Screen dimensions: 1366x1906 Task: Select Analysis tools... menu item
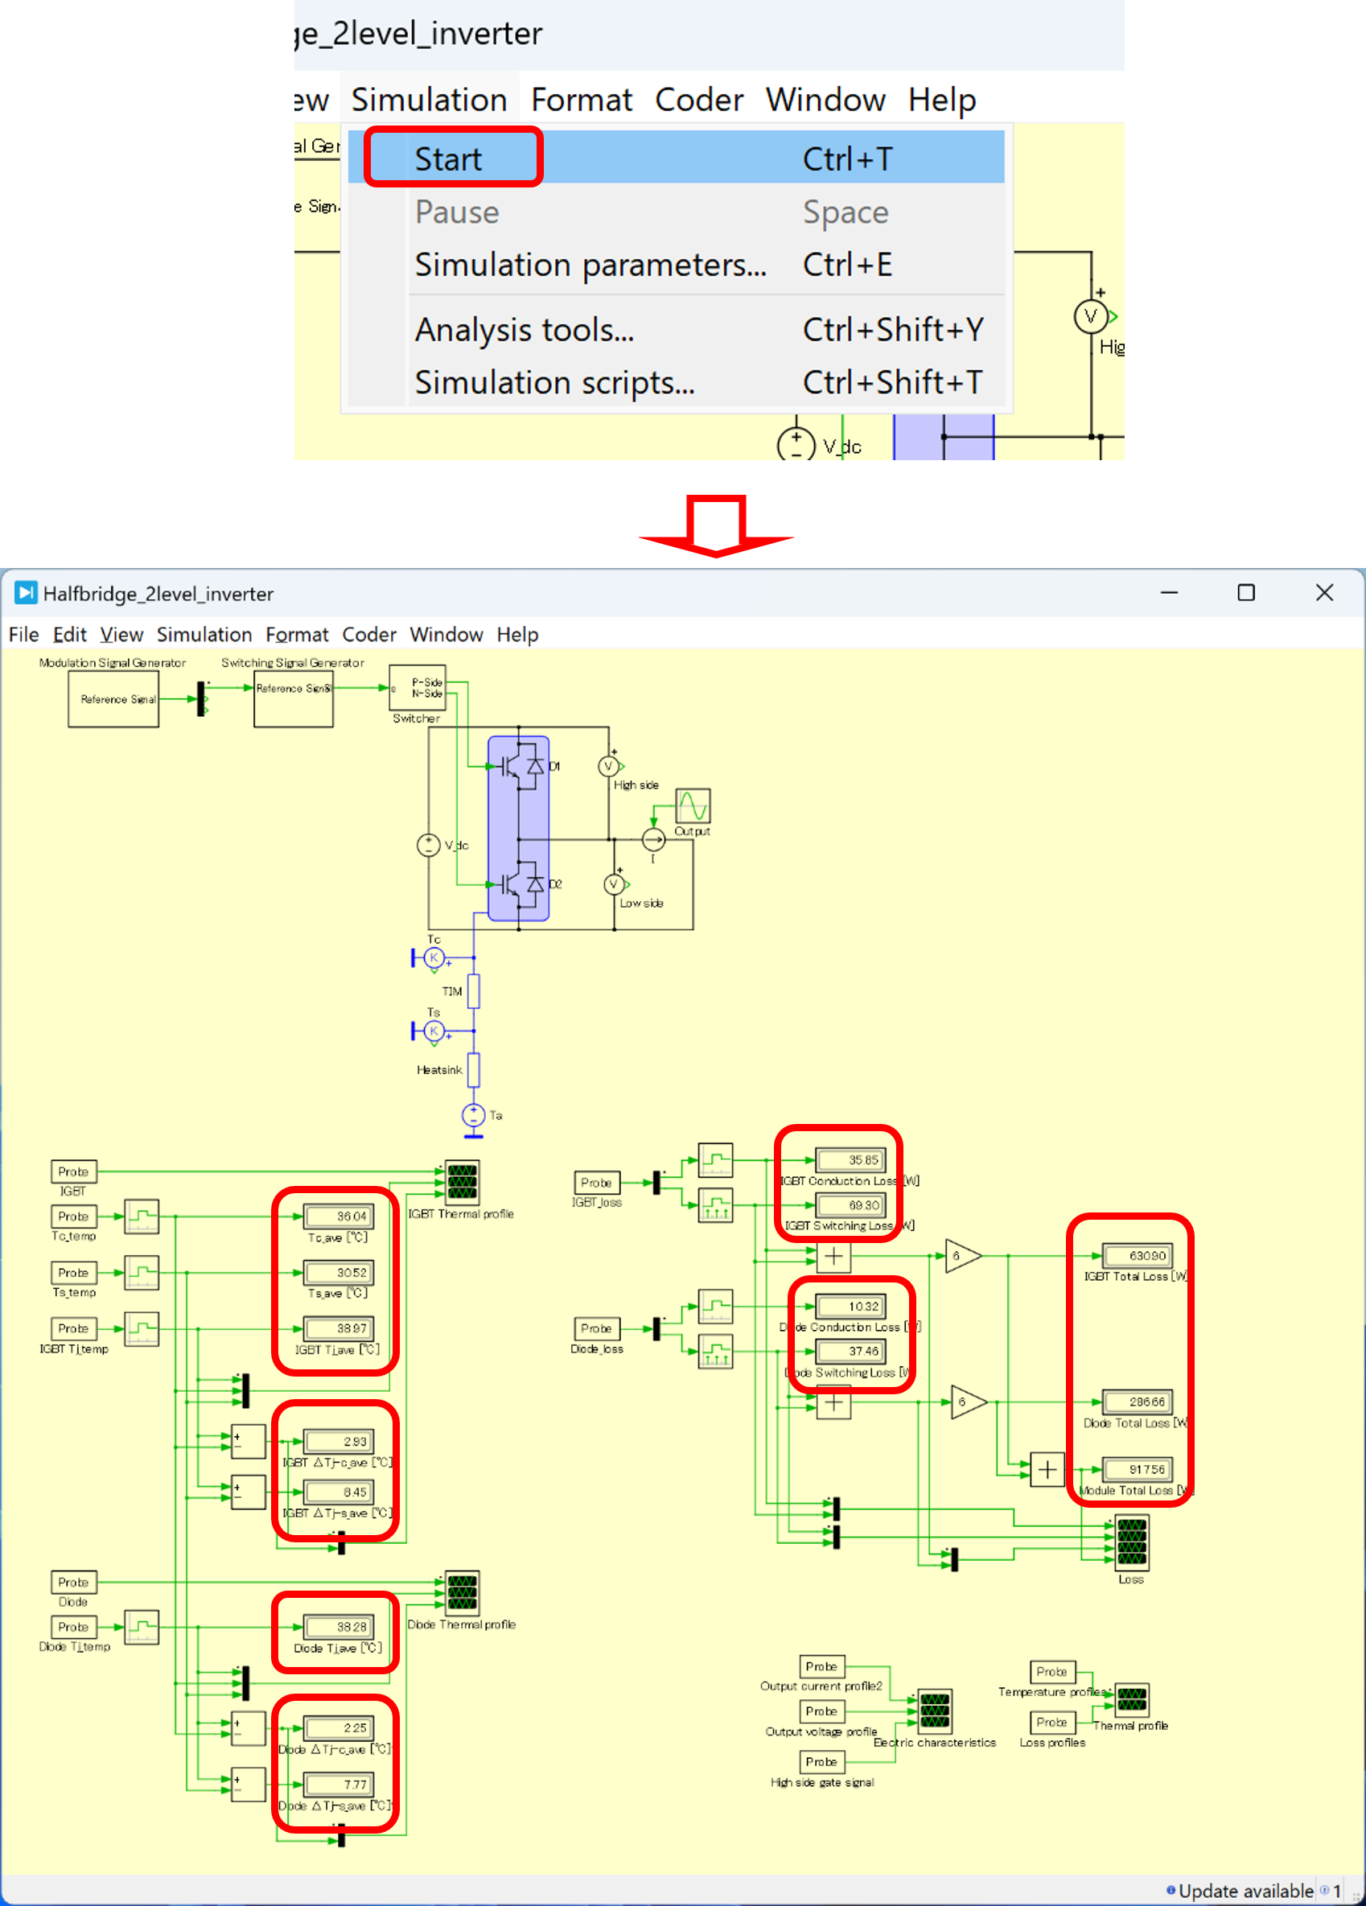(525, 329)
